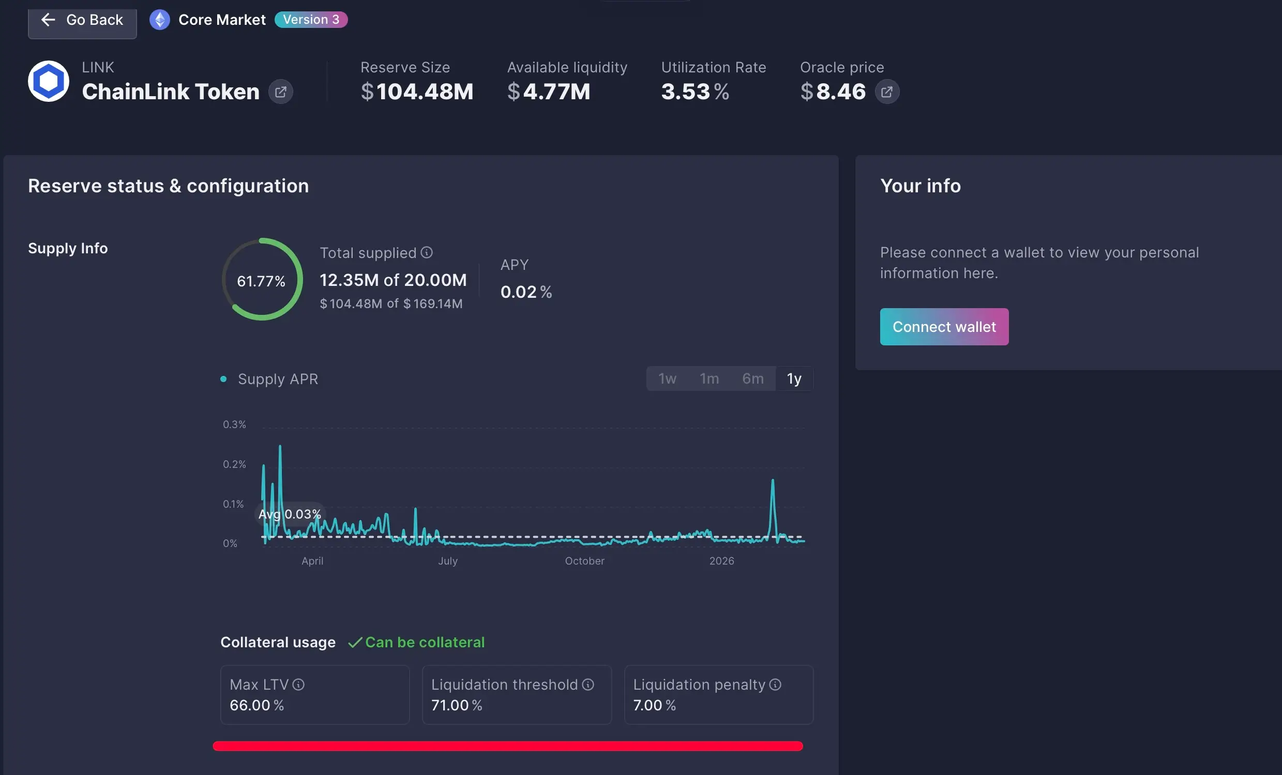
Task: Click Liquidation threshold info icon
Action: pyautogui.click(x=588, y=685)
